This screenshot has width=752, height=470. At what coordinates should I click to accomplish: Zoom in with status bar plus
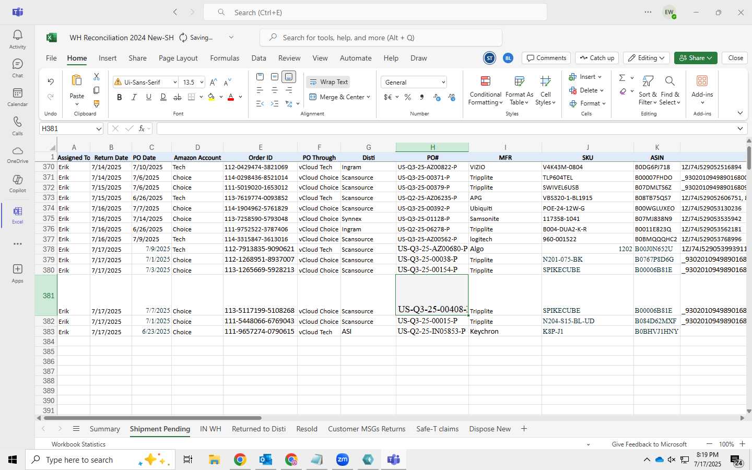point(742,444)
